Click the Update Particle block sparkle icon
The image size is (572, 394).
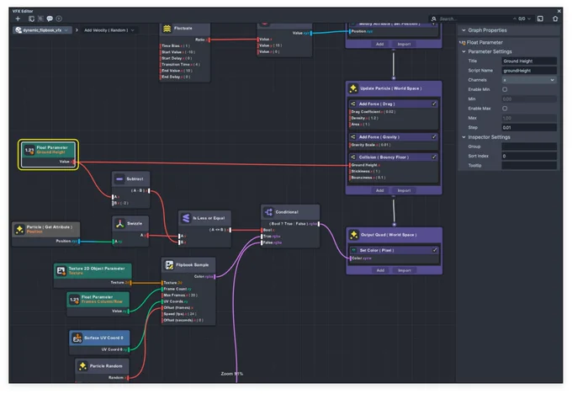pos(353,88)
